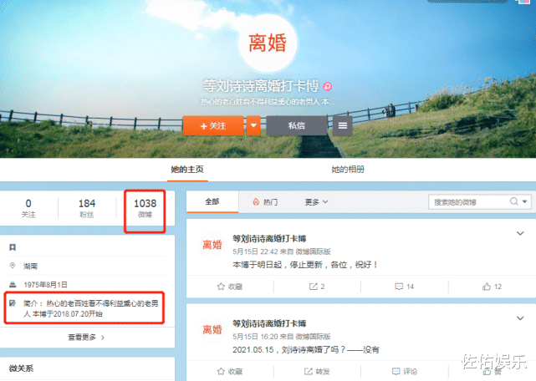
Task: Open the hamburger menu beside 私信
Action: pyautogui.click(x=343, y=126)
